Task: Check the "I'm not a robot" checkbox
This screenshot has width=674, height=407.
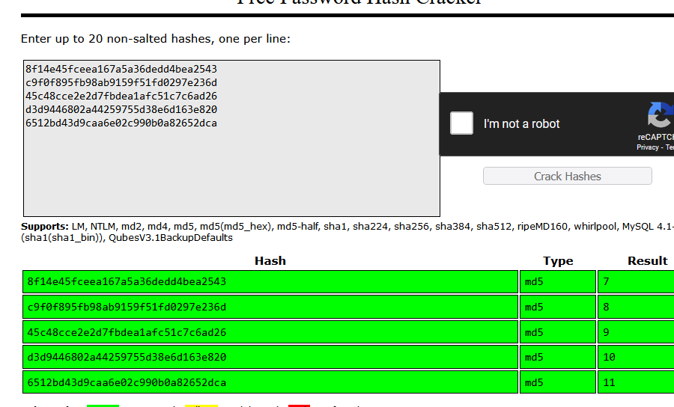Action: pos(461,123)
